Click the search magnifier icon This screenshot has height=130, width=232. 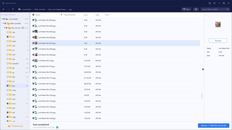(228, 9)
